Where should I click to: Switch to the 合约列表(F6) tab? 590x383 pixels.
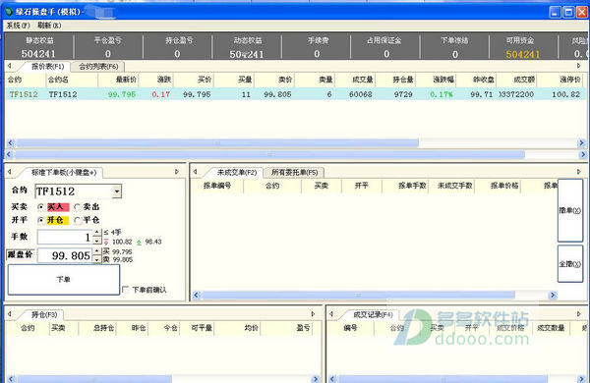(98, 67)
